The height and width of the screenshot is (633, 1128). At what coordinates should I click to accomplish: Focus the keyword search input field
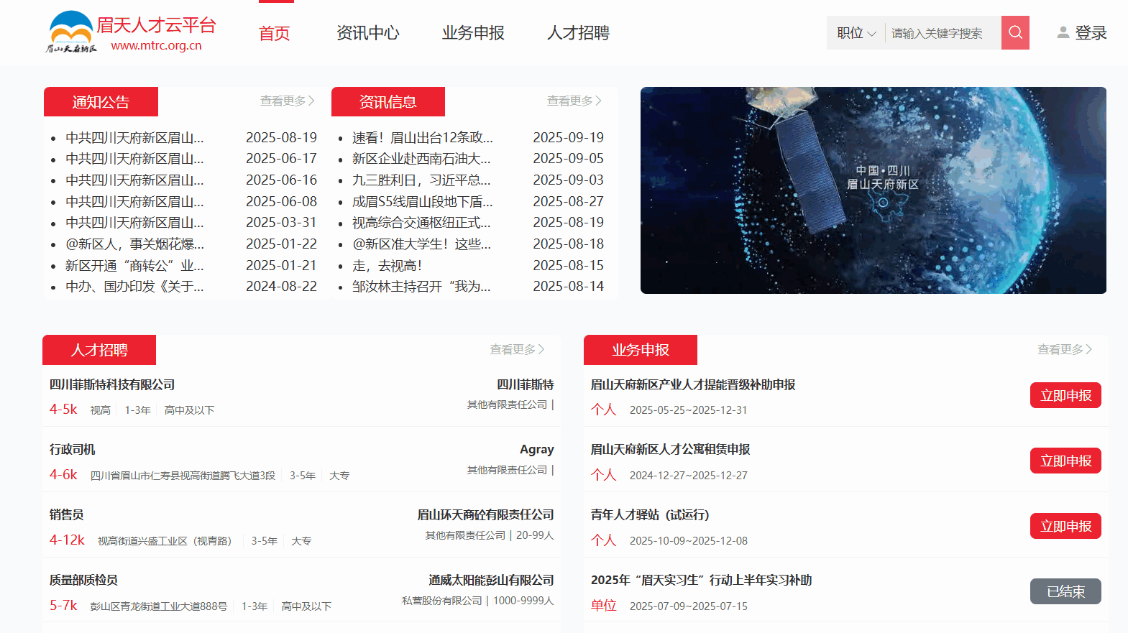click(x=942, y=33)
